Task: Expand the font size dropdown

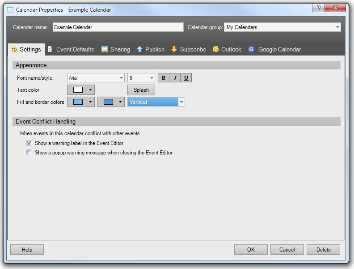Action: (152, 78)
